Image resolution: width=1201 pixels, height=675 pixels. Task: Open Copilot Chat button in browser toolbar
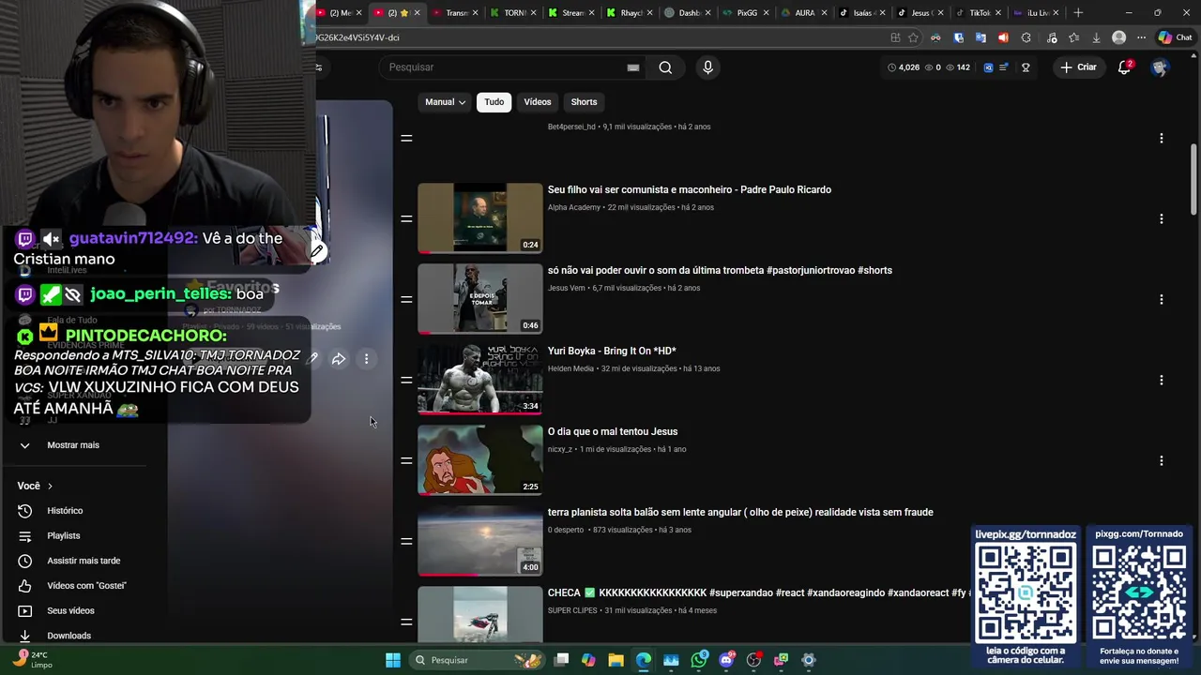point(1175,37)
